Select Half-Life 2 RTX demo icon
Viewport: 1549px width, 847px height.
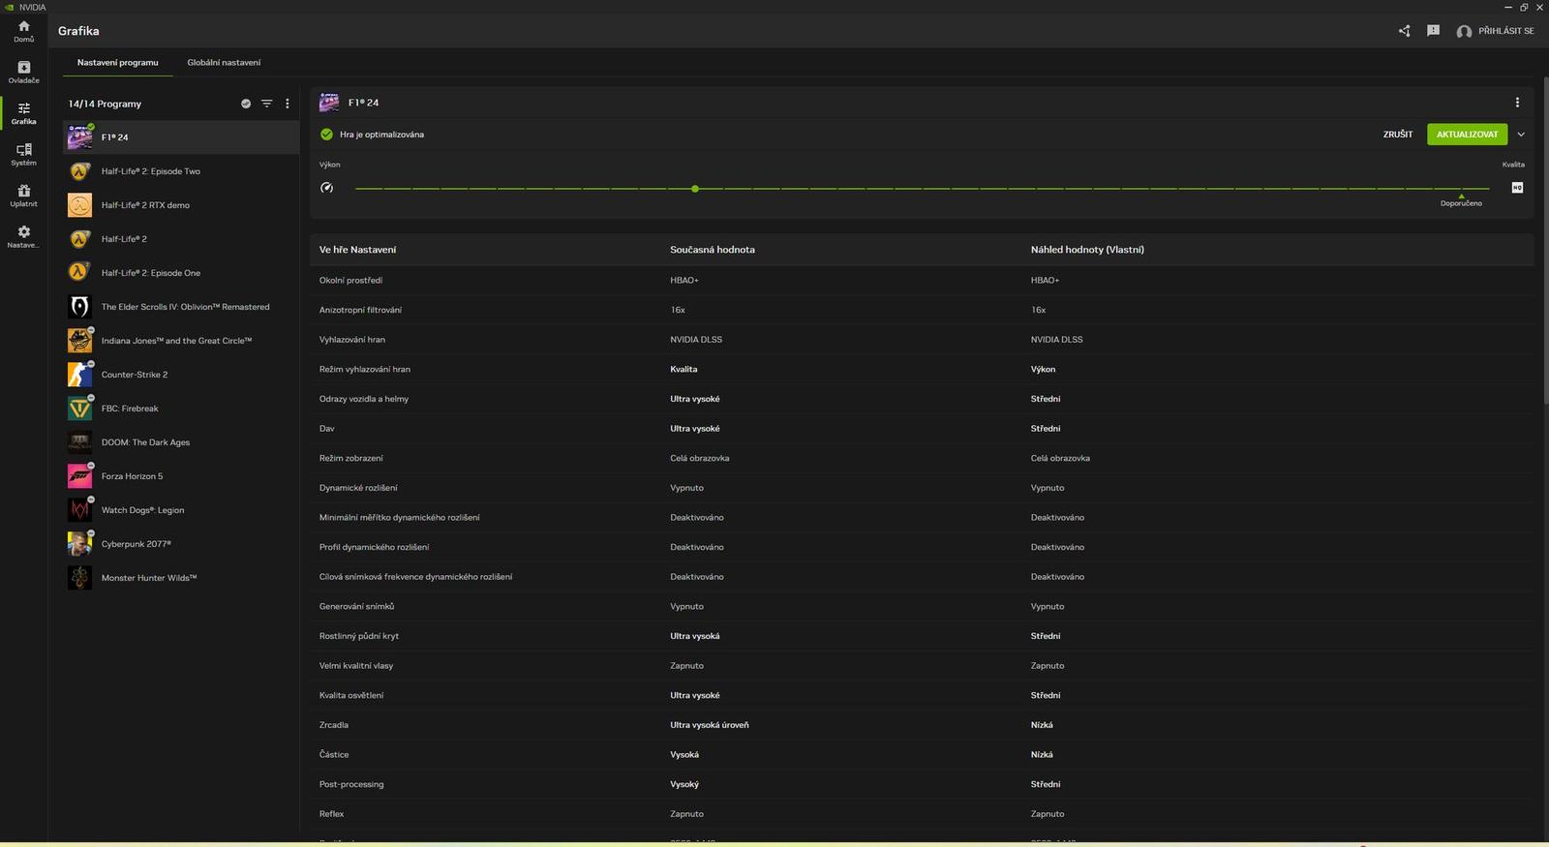(79, 205)
